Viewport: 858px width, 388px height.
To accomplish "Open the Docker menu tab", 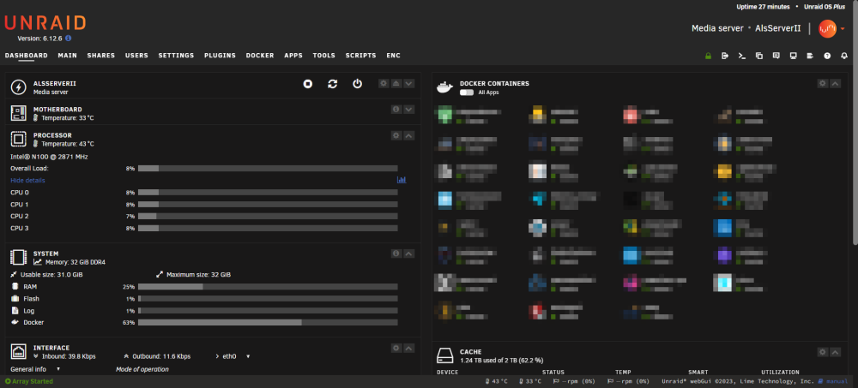I will (x=260, y=56).
